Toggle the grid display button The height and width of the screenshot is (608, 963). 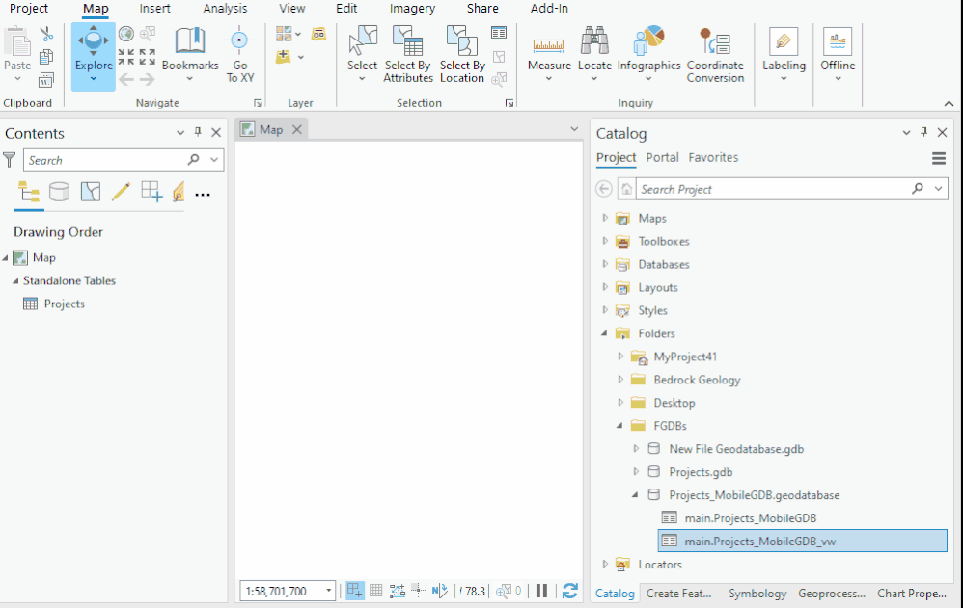(x=376, y=591)
